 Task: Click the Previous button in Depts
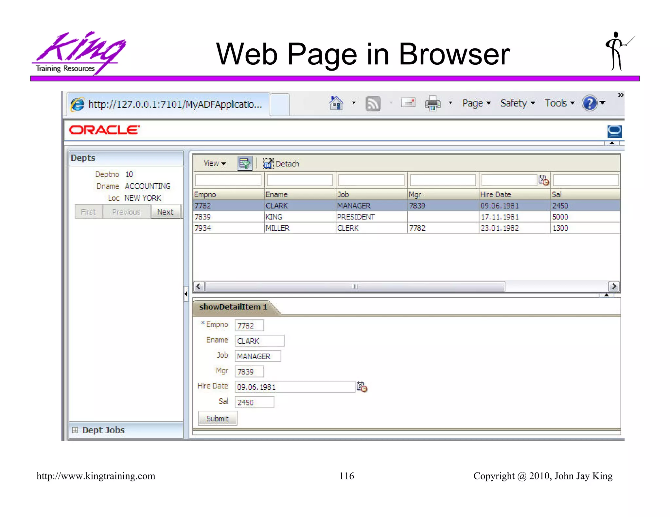pos(127,212)
